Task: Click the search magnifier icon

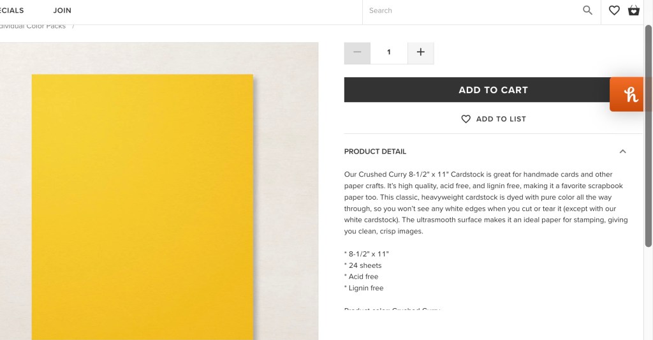Action: [587, 10]
